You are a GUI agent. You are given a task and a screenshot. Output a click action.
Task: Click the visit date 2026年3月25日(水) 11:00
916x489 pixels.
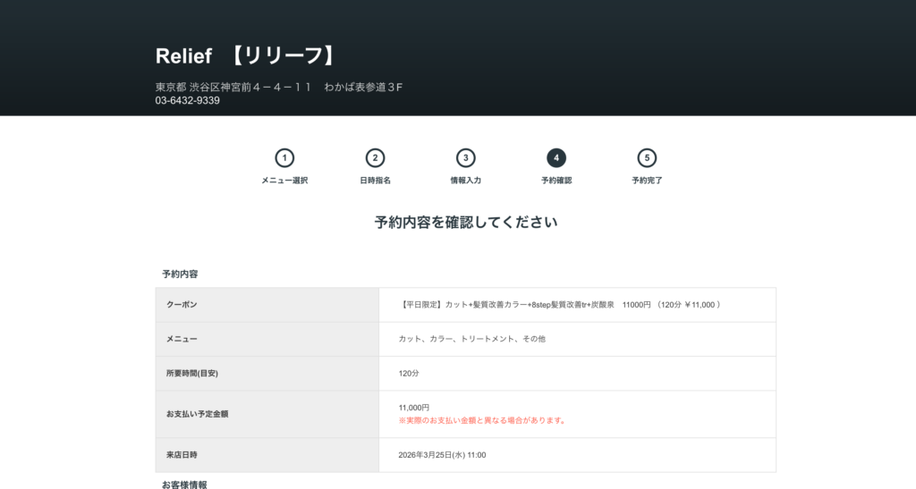[442, 455]
